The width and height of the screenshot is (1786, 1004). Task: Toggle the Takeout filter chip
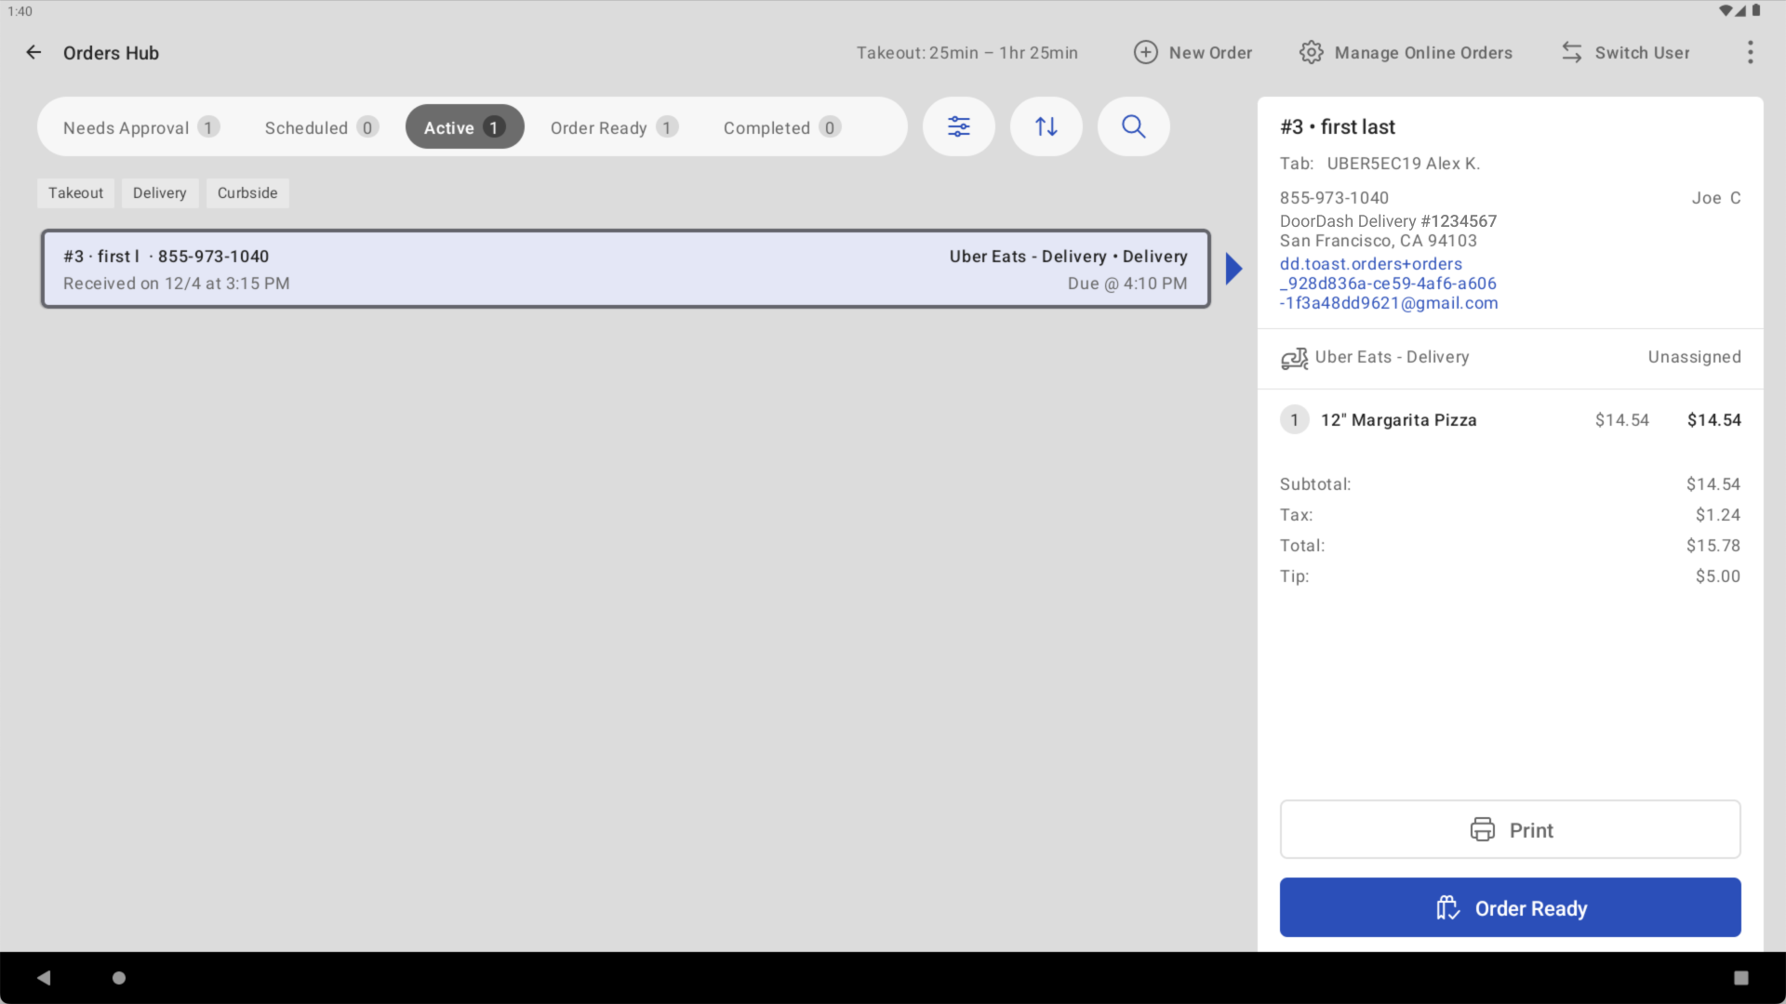click(75, 193)
